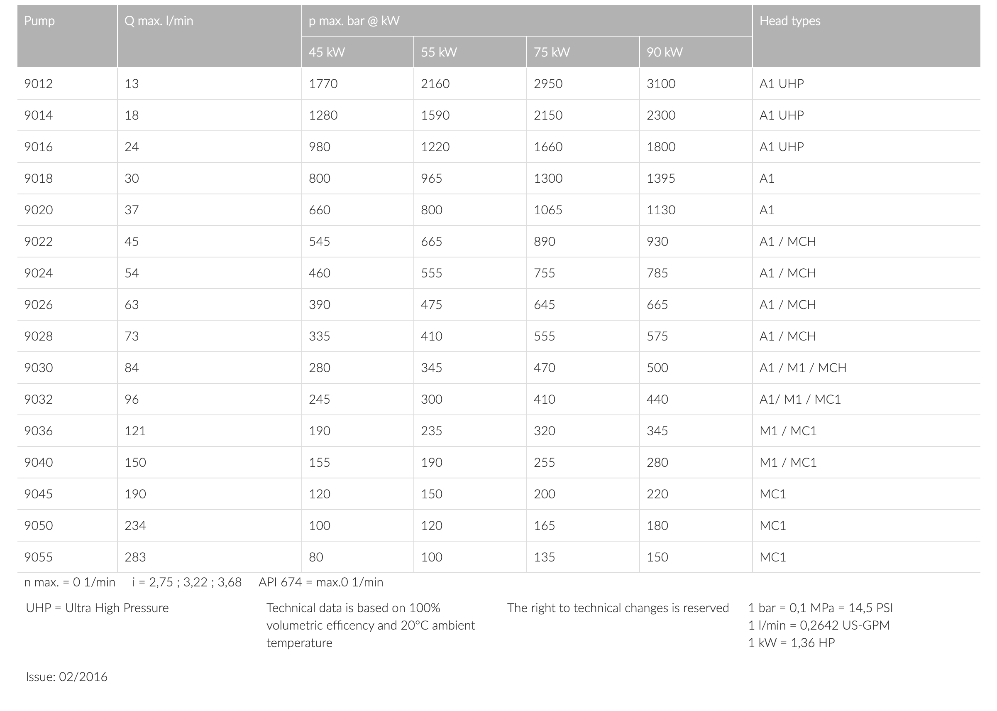Click the 1 kW = 1,36 HP conversion note
The image size is (997, 711).
point(792,643)
